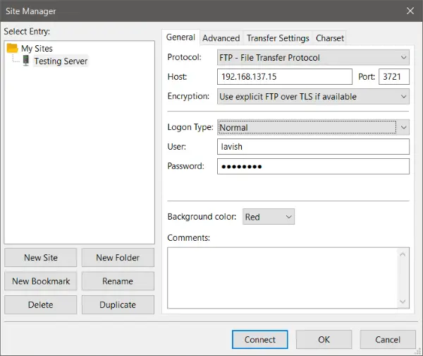Confirm with the OK button
Image resolution: width=423 pixels, height=356 pixels.
(x=324, y=340)
